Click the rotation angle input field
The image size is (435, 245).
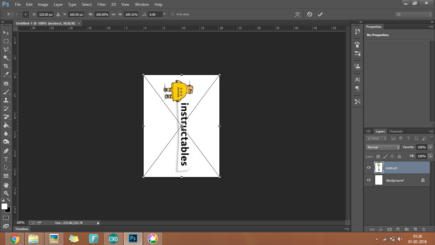tap(155, 14)
